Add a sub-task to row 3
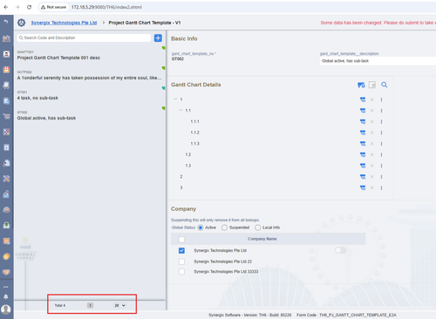This screenshot has width=436, height=319. (x=363, y=188)
